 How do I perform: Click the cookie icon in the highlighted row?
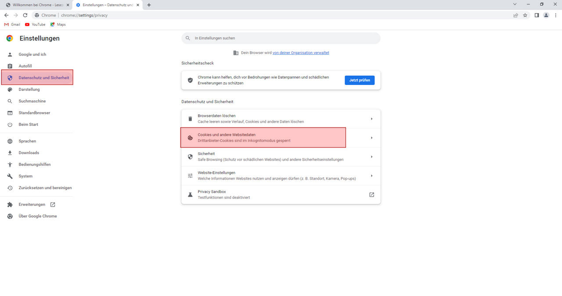pos(190,137)
